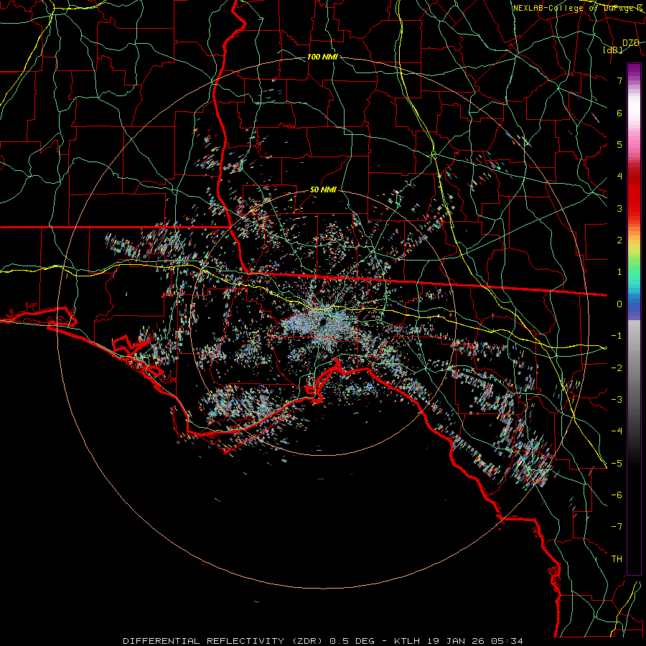646x646 pixels.
Task: Click the 1 value on the color scale
Action: tap(619, 272)
